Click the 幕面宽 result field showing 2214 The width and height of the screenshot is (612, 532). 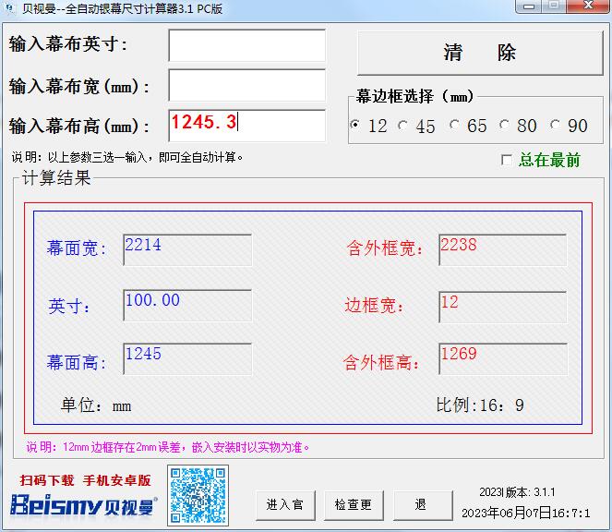[x=187, y=250]
